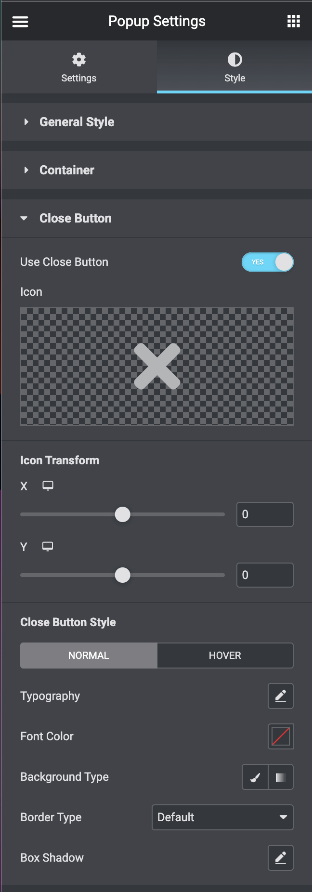Click the close icon preview to change the icon
The width and height of the screenshot is (312, 892).
coord(157,366)
